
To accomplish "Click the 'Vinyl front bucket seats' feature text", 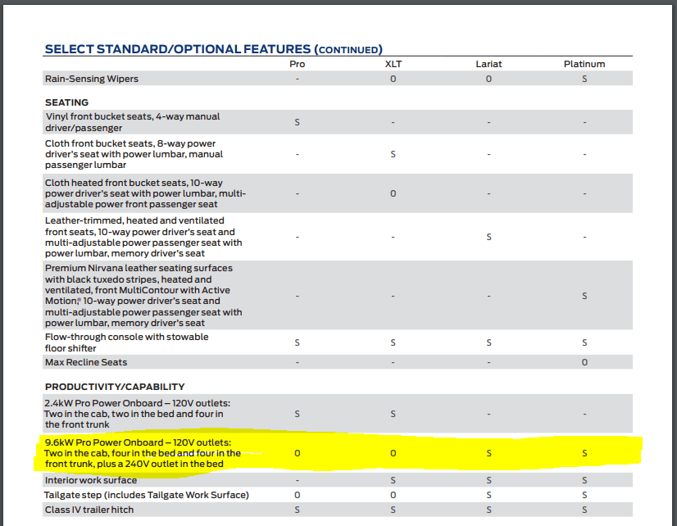I will (x=133, y=122).
